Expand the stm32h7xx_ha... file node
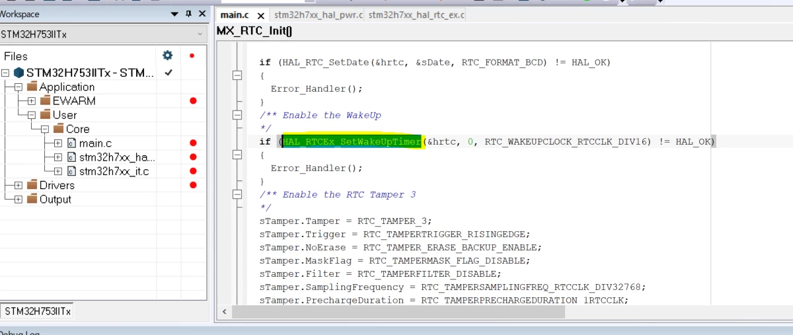Screen dimensions: 793x335 coord(58,157)
